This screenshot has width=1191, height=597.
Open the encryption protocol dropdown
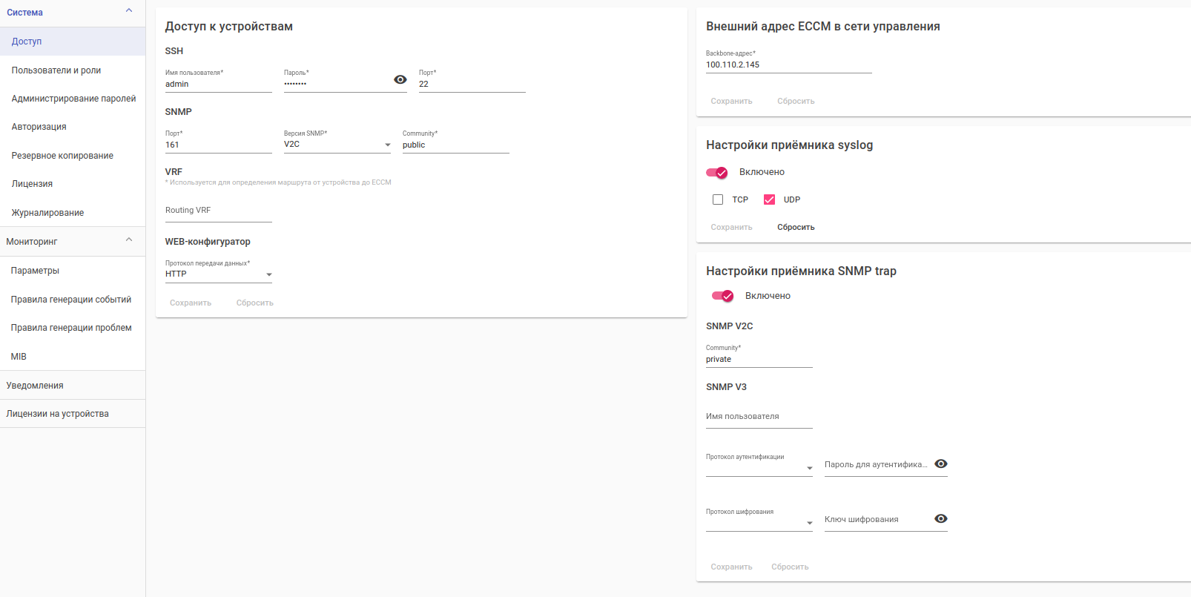pos(759,522)
